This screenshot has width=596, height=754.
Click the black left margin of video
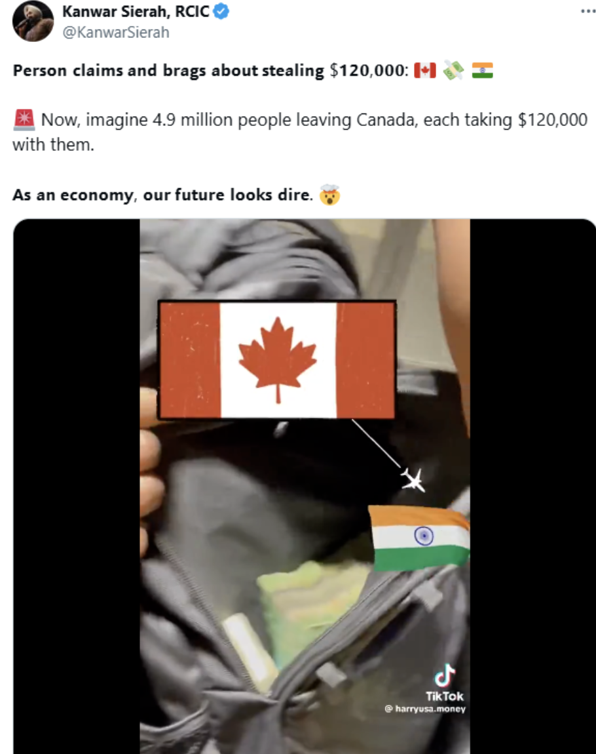pos(77,486)
